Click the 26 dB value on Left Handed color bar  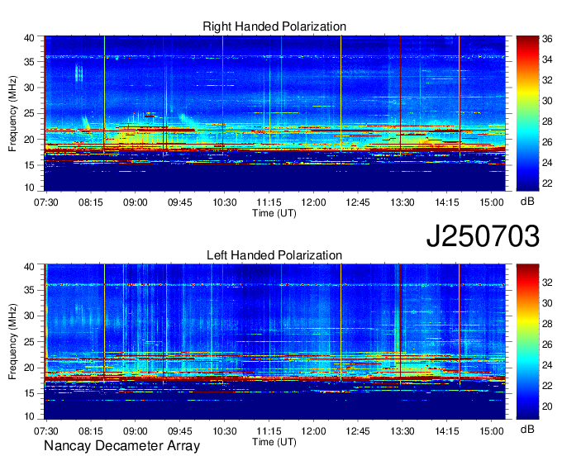click(547, 344)
